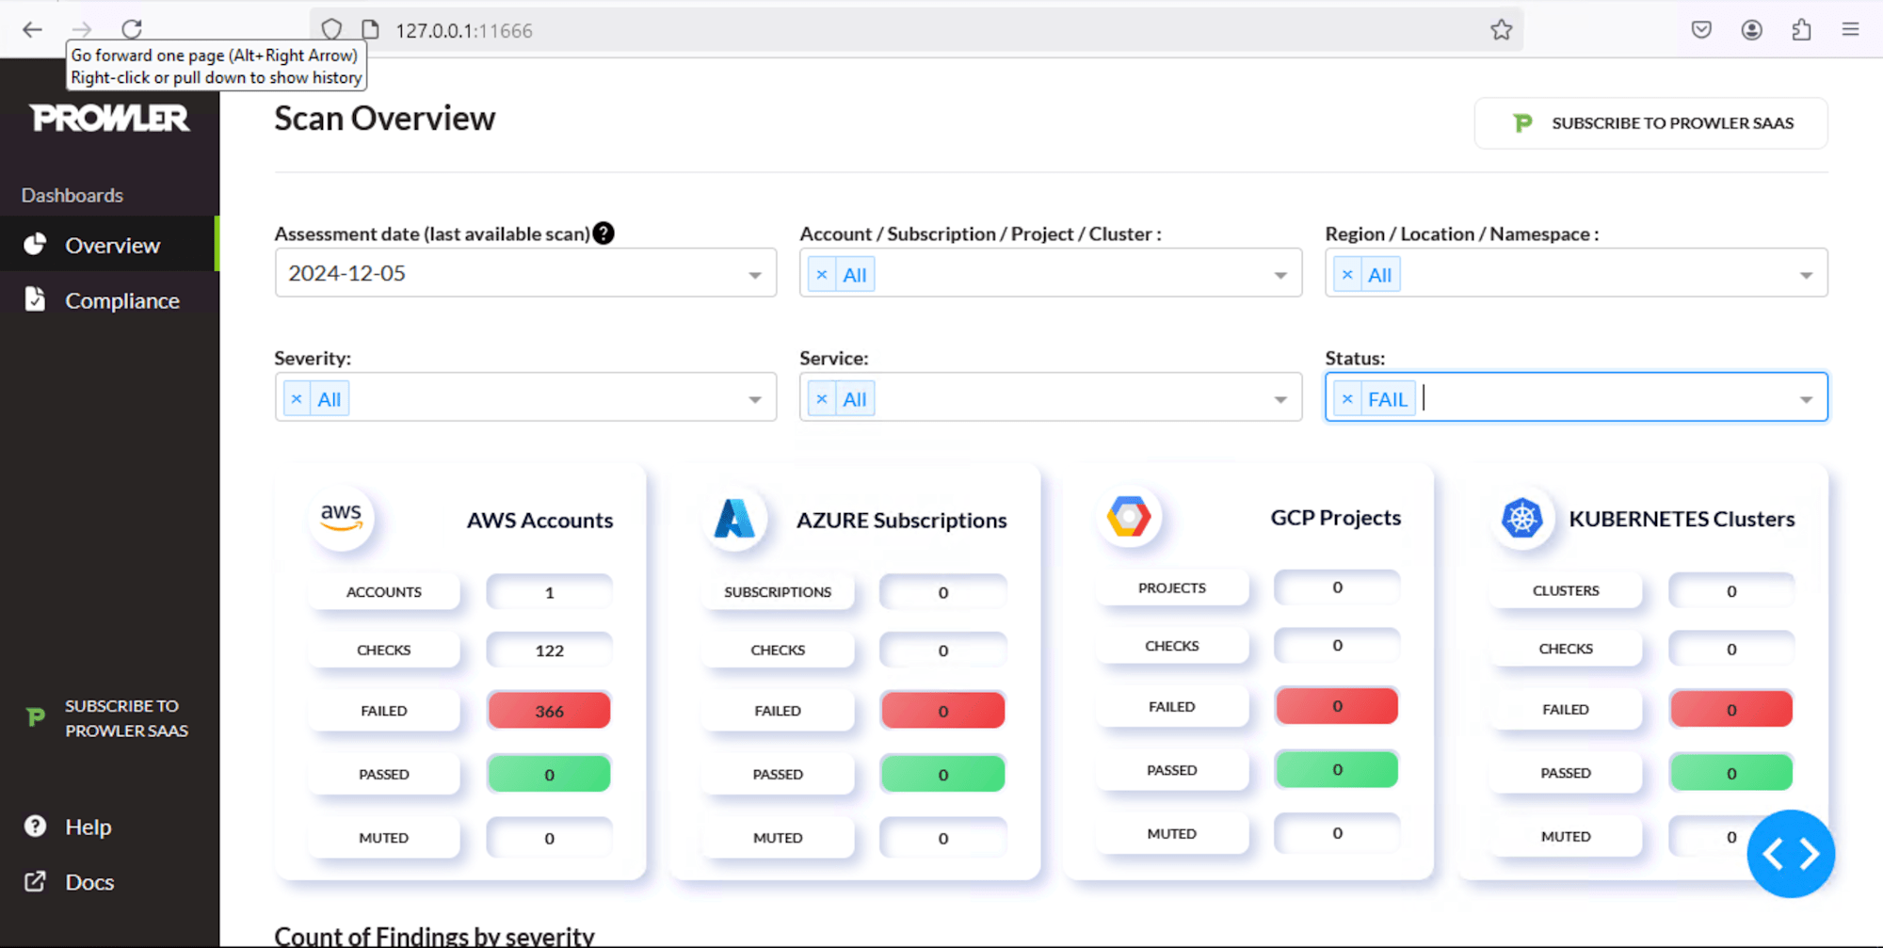1883x948 pixels.
Task: Click Subscribe to Prowler SaaS sidebar link
Action: click(126, 718)
